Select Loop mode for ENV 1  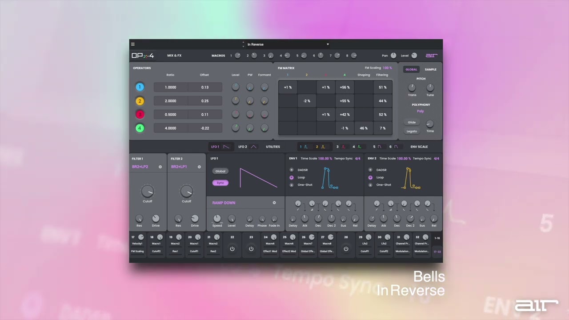[292, 177]
